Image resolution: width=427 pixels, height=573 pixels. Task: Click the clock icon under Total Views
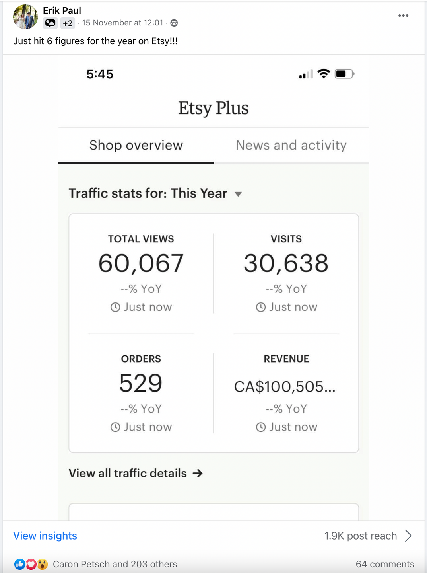pos(115,307)
